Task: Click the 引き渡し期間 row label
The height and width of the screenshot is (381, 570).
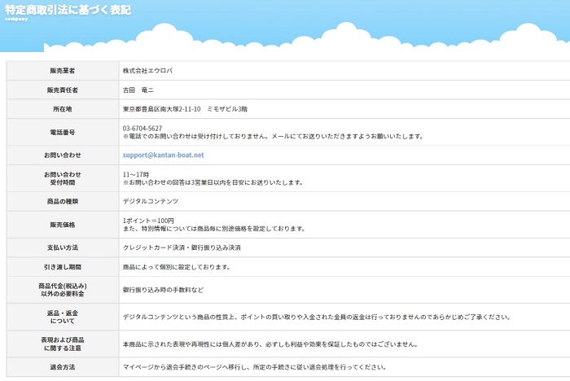Action: coord(63,267)
